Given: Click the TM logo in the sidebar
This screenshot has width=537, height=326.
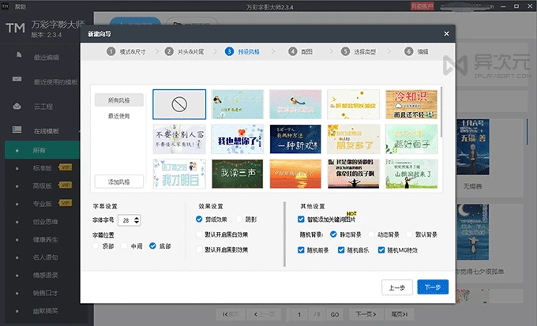Looking at the screenshot, I should pyautogui.click(x=16, y=28).
